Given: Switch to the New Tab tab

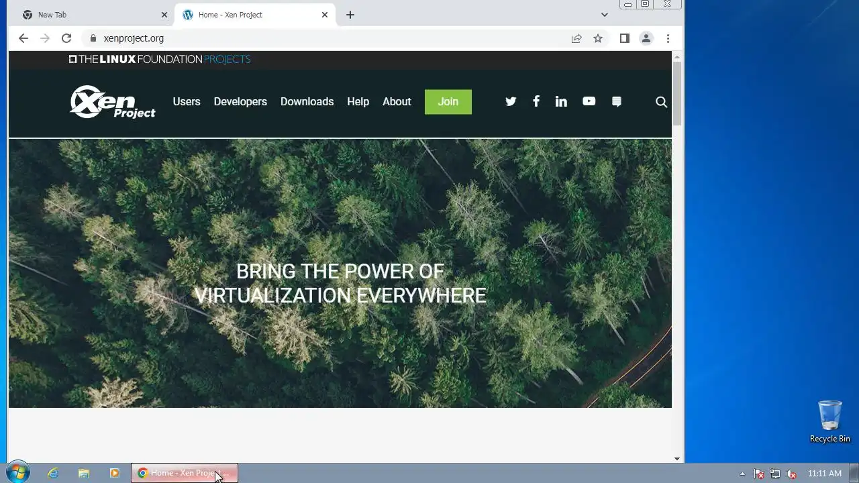Looking at the screenshot, I should [x=93, y=15].
